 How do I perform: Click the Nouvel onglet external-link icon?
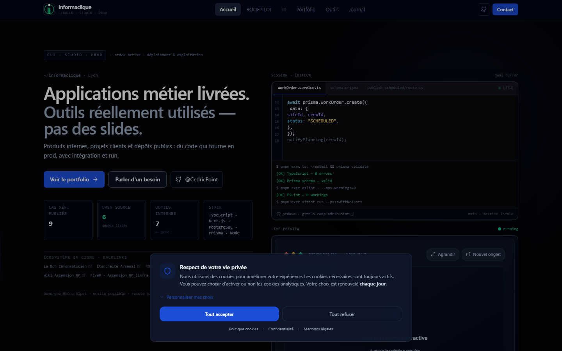[468, 254]
